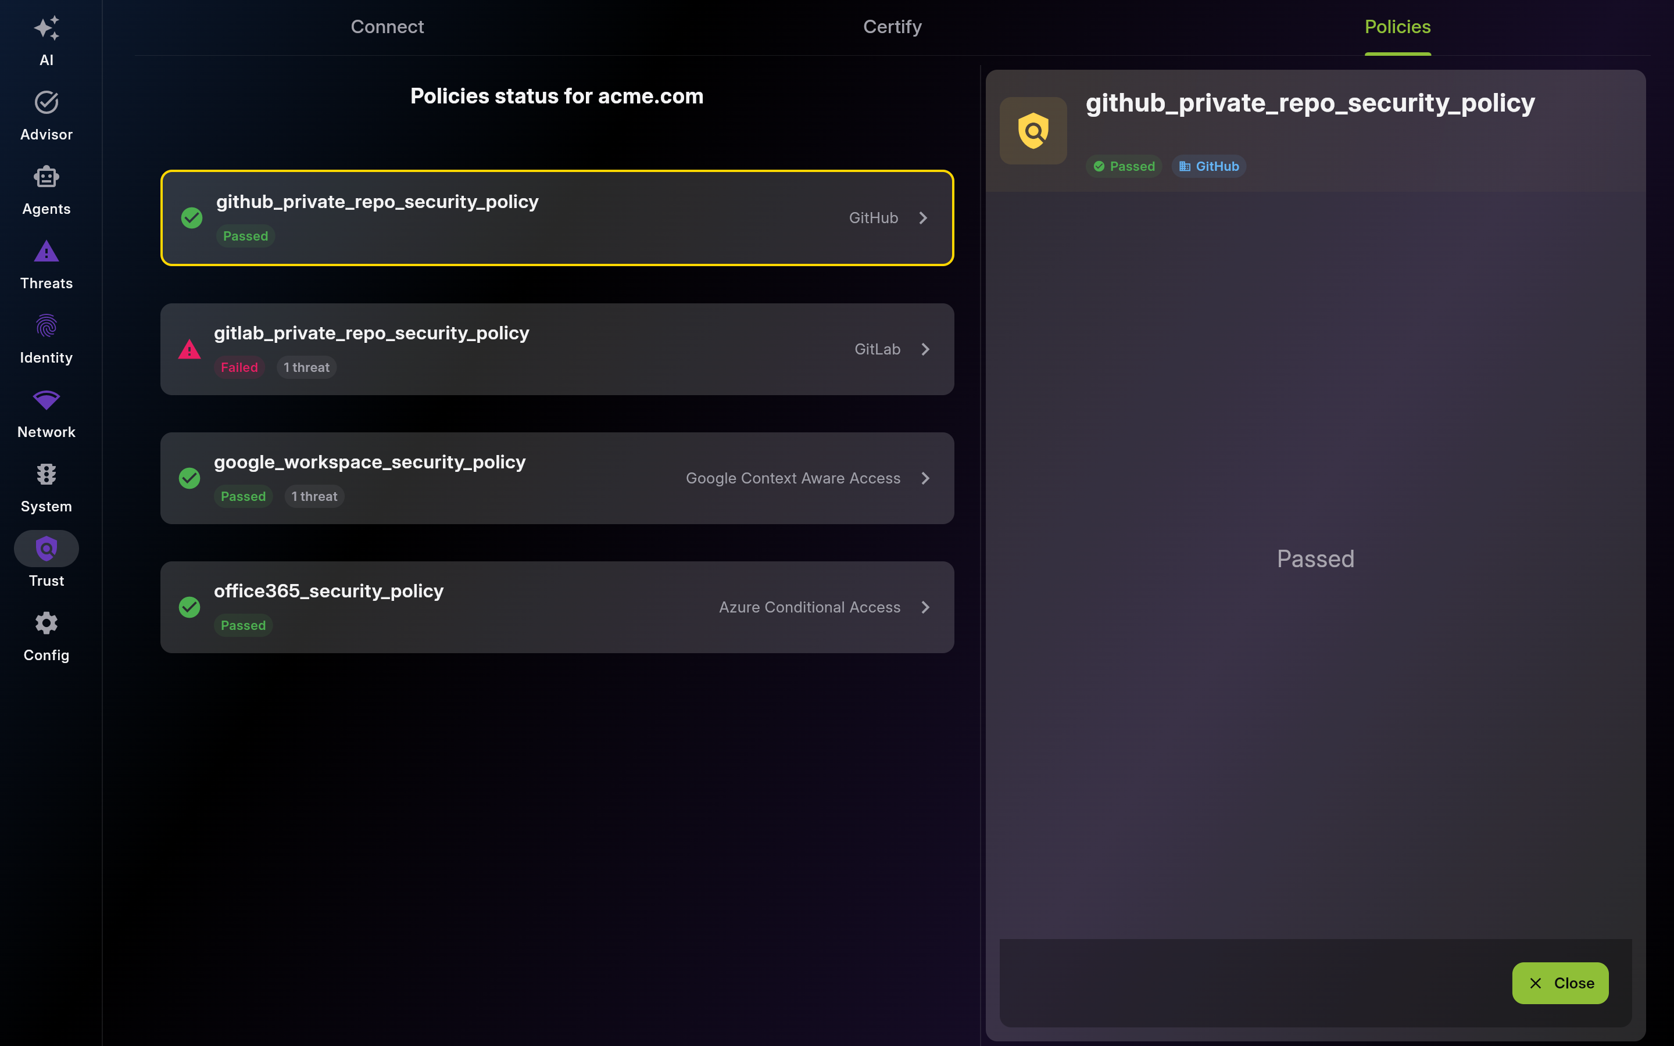Open the Network wifi icon
The width and height of the screenshot is (1674, 1046).
click(x=46, y=400)
